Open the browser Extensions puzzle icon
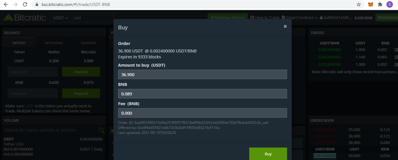This screenshot has height=160, width=398. [x=380, y=4]
